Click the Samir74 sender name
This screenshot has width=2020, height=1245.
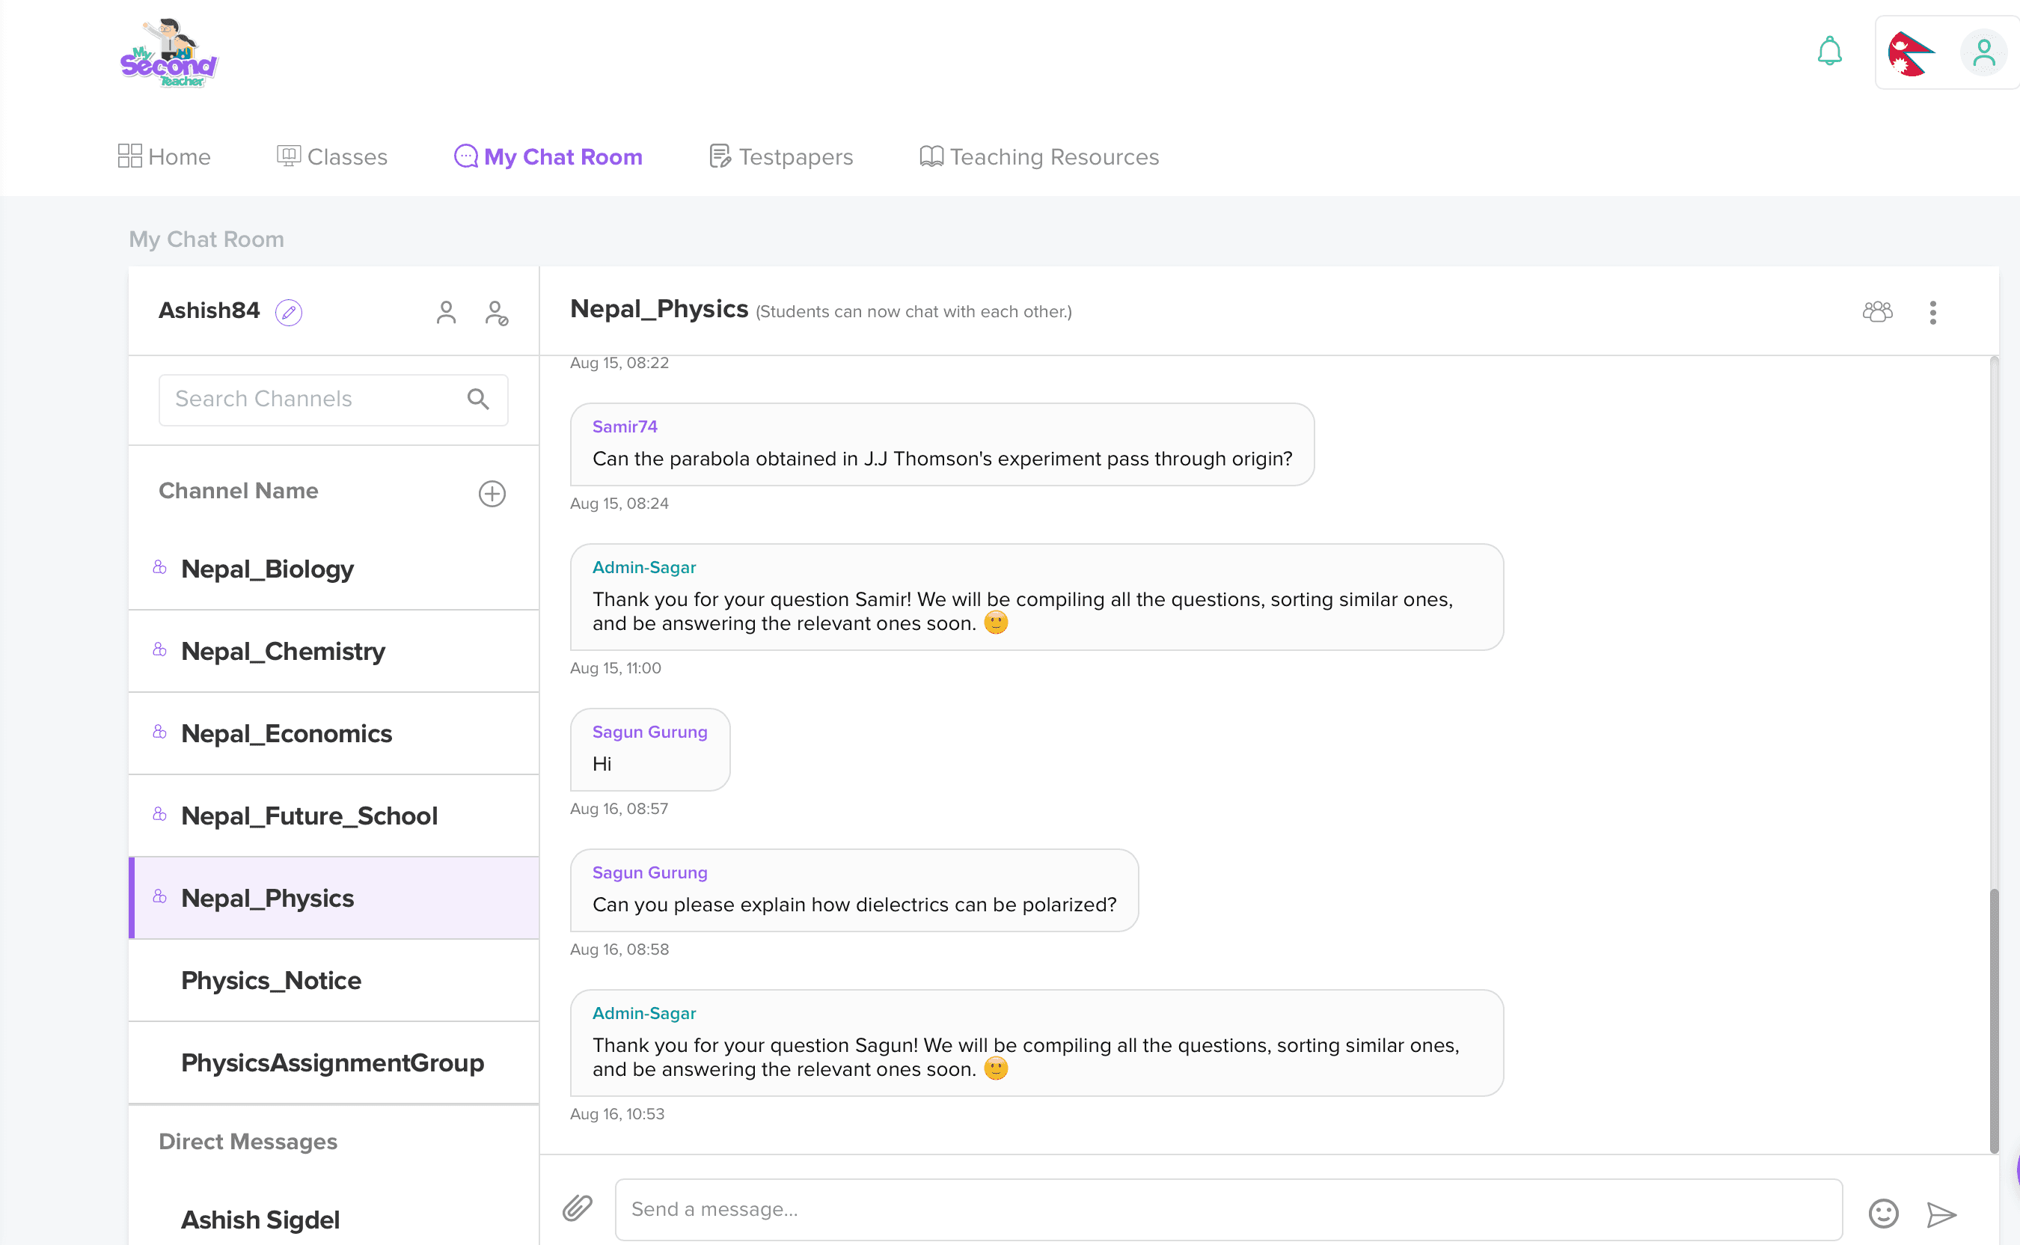point(625,426)
